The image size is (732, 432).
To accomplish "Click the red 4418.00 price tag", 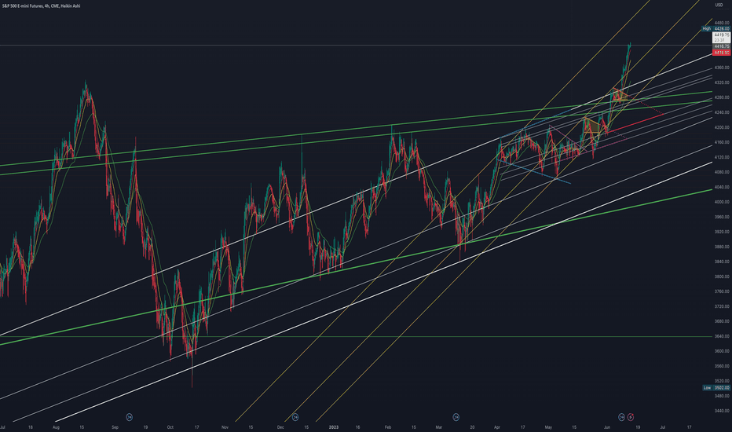I will [x=721, y=53].
